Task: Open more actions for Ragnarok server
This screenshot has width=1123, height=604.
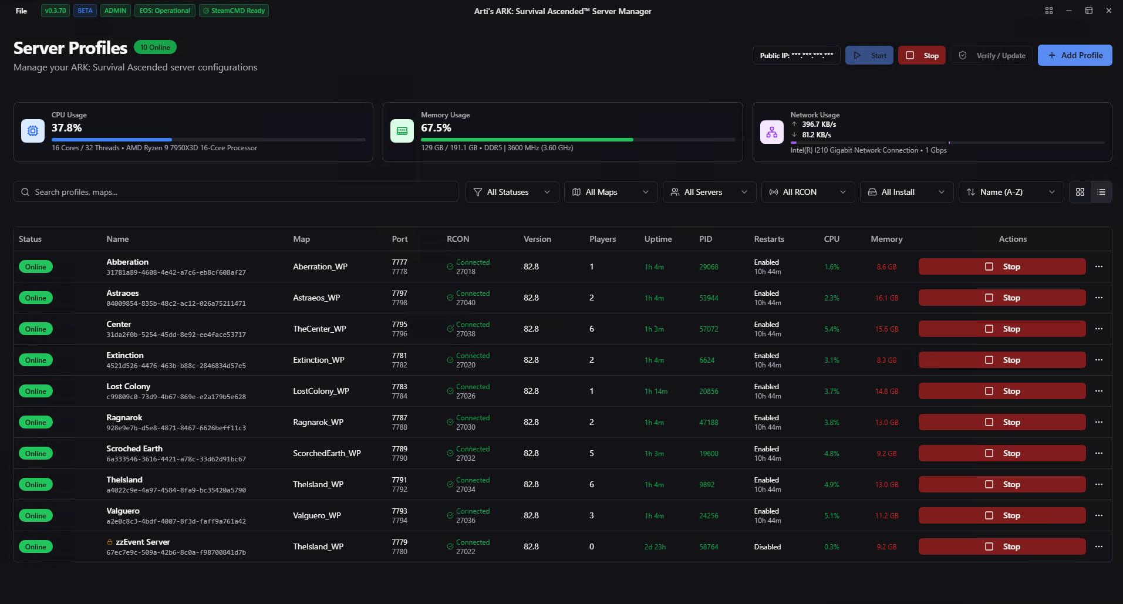Action: pos(1098,422)
